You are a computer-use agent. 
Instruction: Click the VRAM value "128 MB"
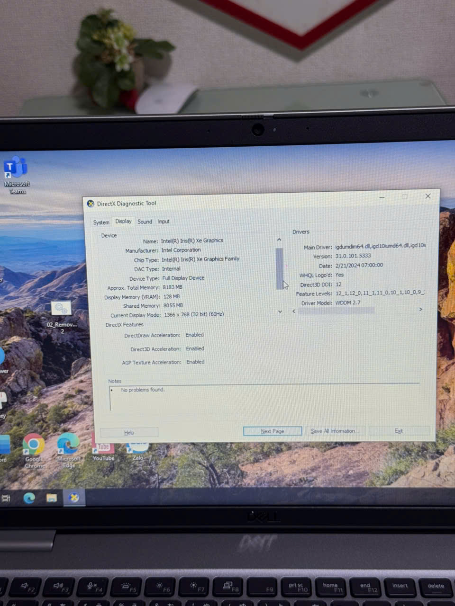[x=172, y=296]
